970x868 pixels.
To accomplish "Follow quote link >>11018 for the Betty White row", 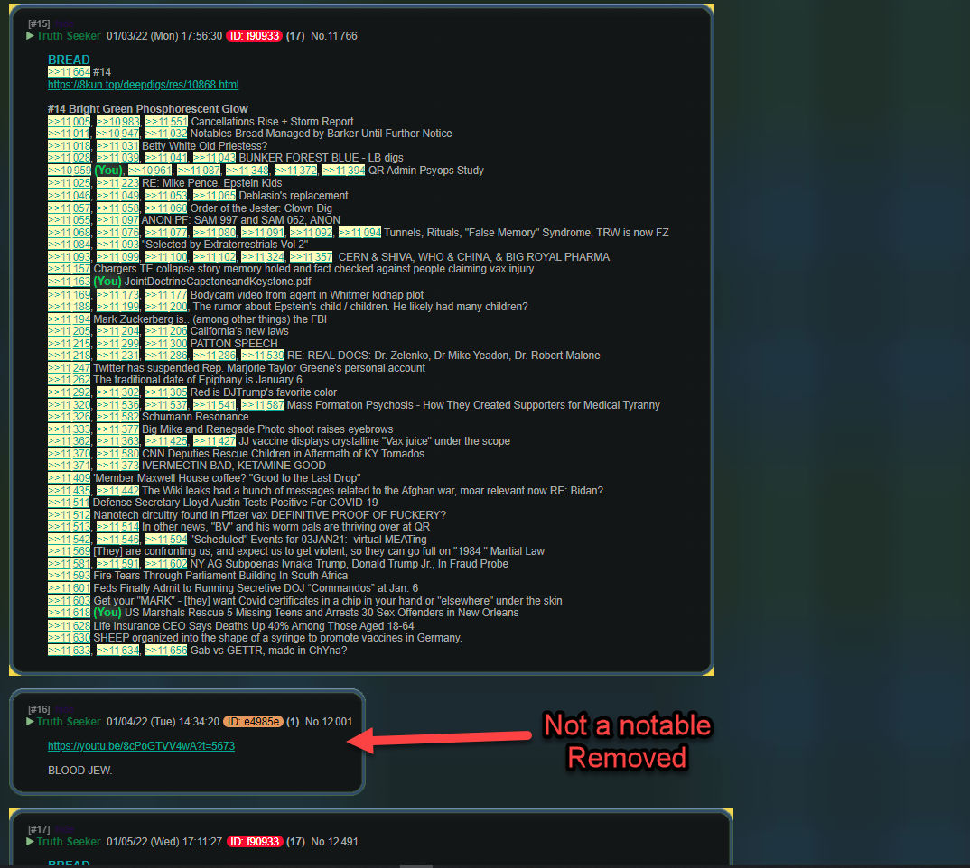I will (70, 146).
